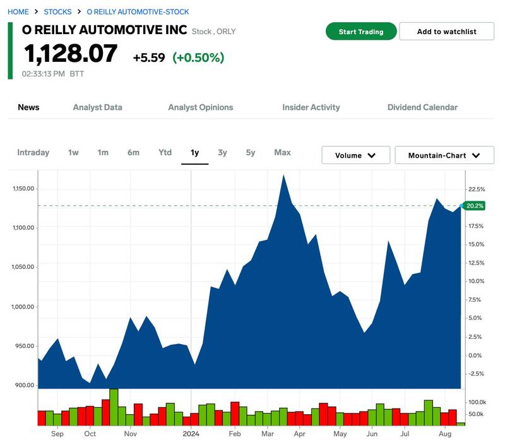Screen dimensions: 505x445
Task: Click the 100.0k volume axis label
Action: click(x=477, y=402)
